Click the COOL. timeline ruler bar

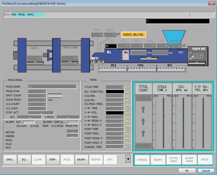[142, 70]
